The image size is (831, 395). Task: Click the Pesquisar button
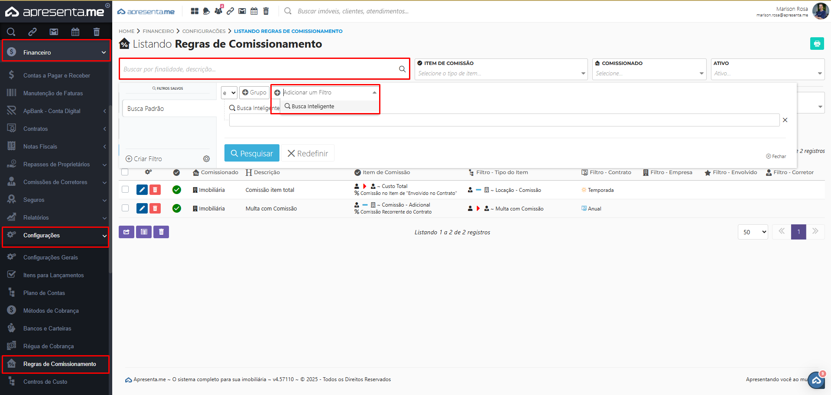click(252, 153)
